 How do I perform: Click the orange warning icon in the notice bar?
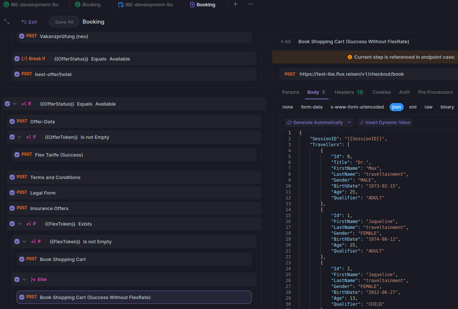point(350,57)
